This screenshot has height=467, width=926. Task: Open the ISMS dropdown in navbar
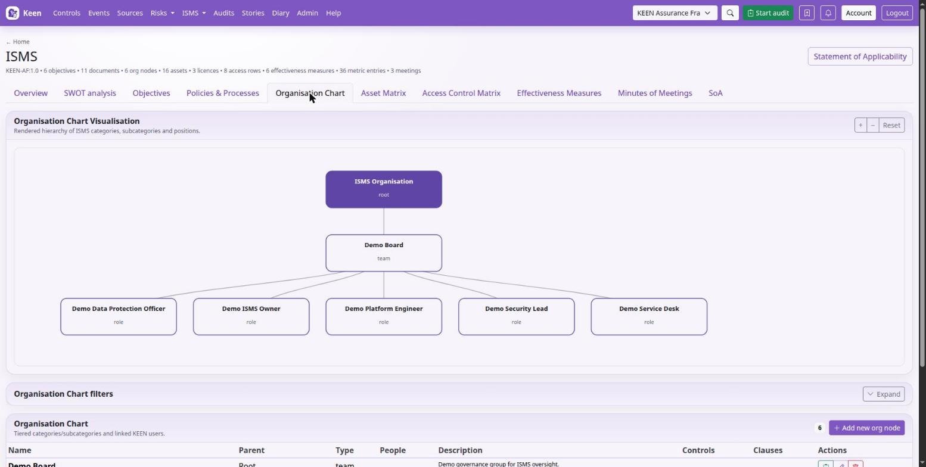[x=194, y=13]
